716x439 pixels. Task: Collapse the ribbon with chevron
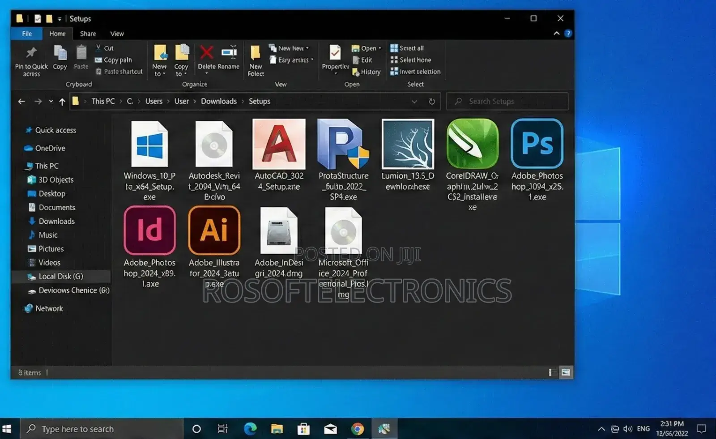pos(556,33)
